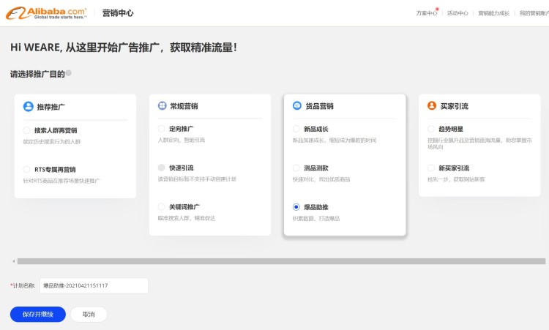
Task: Go to 营销能力成长 menu
Action: tap(493, 13)
